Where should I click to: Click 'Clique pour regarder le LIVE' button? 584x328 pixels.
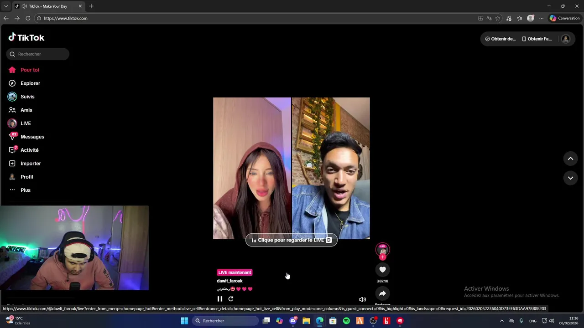(292, 240)
